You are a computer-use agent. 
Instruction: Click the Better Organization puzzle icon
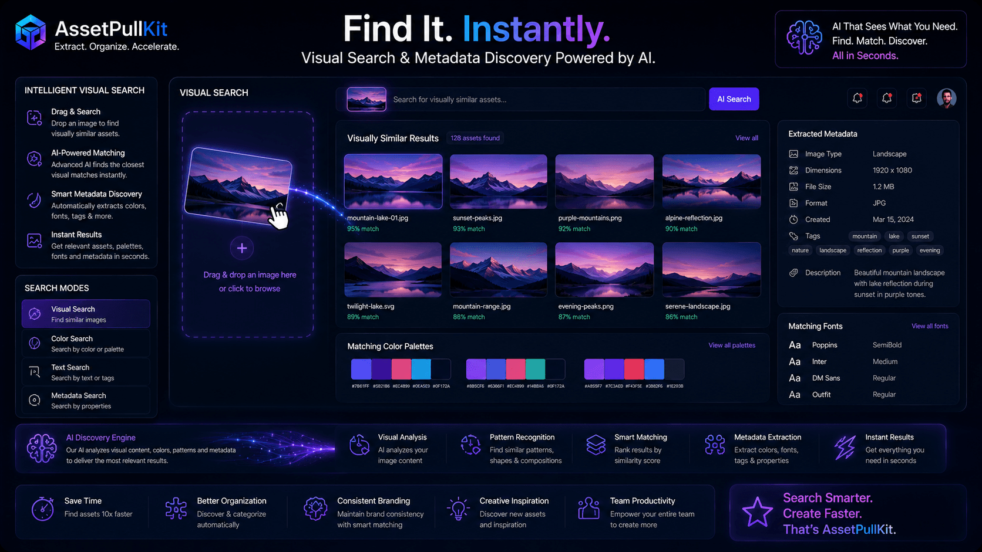[176, 509]
